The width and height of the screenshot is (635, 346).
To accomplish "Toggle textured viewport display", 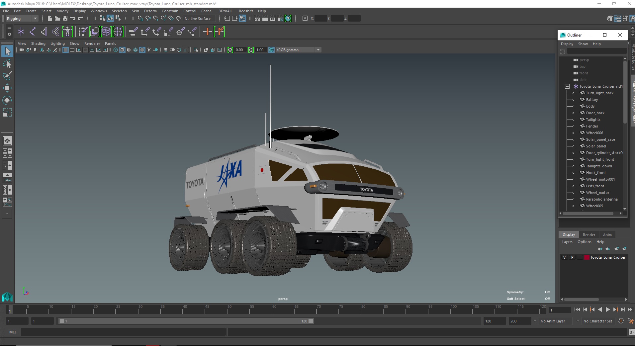I will tap(142, 50).
